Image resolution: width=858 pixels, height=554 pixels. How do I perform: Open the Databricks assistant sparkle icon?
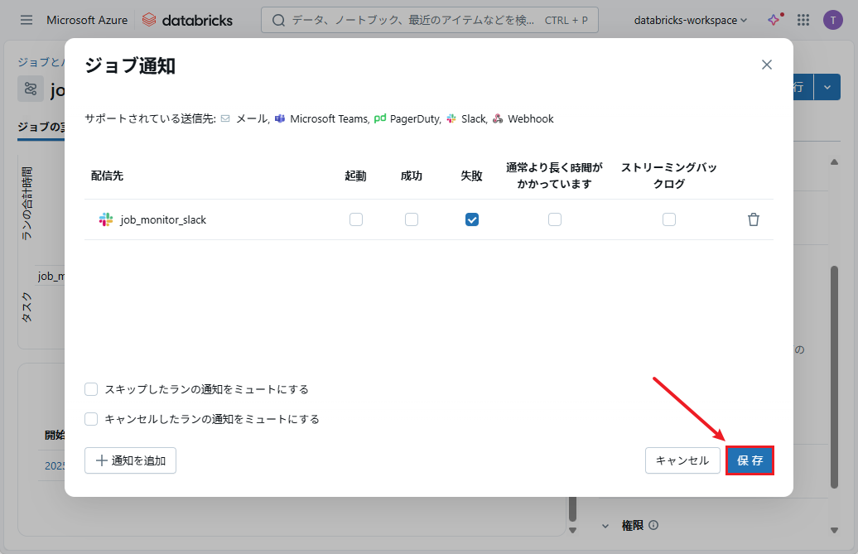(x=774, y=20)
